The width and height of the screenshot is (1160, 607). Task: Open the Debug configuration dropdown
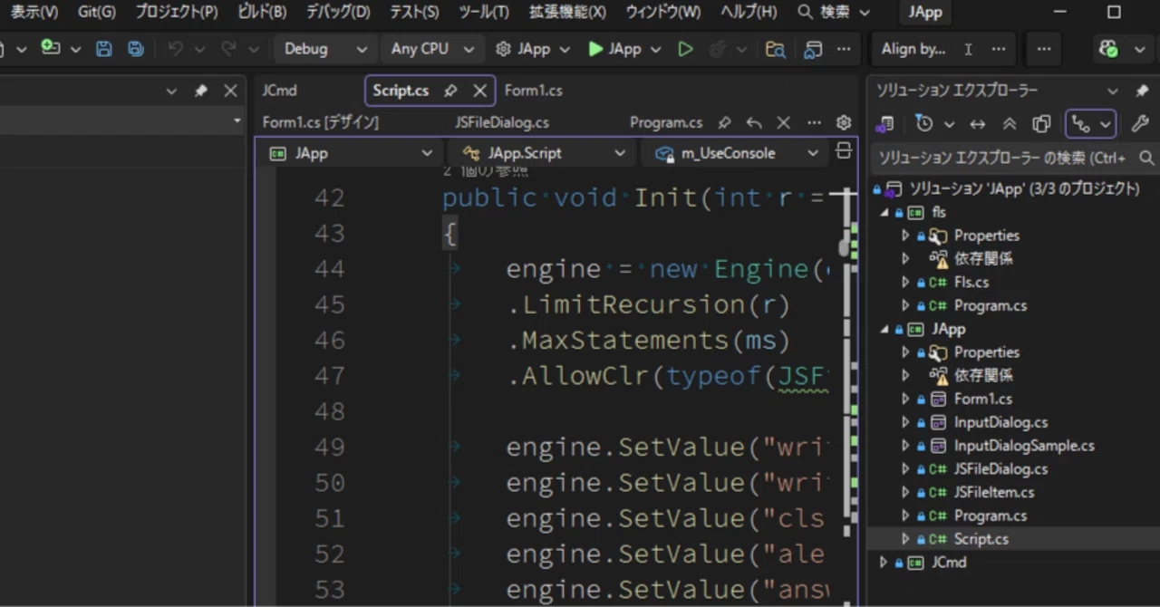pos(325,49)
